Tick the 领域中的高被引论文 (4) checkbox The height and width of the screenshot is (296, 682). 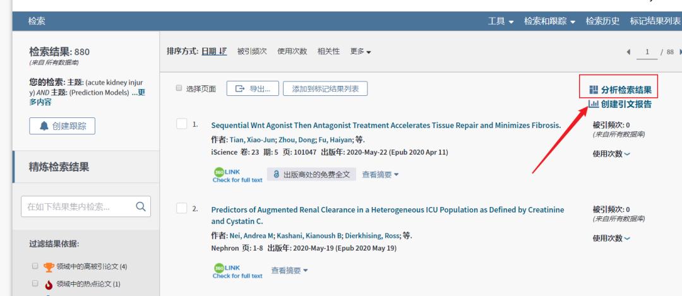[35, 266]
